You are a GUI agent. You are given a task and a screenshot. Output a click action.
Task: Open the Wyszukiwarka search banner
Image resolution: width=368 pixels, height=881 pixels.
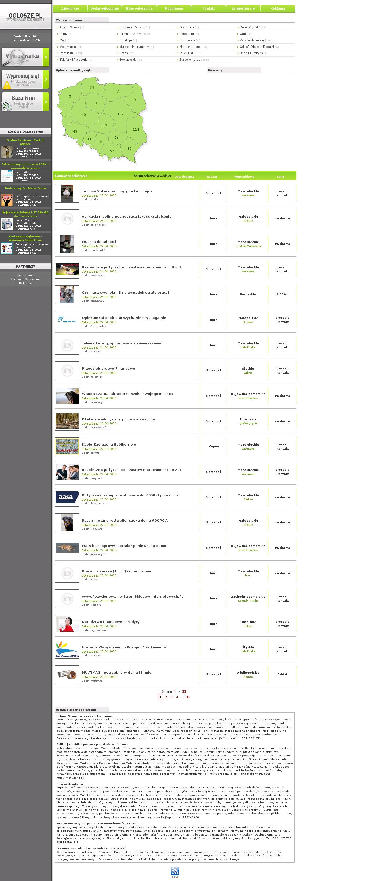tap(25, 57)
